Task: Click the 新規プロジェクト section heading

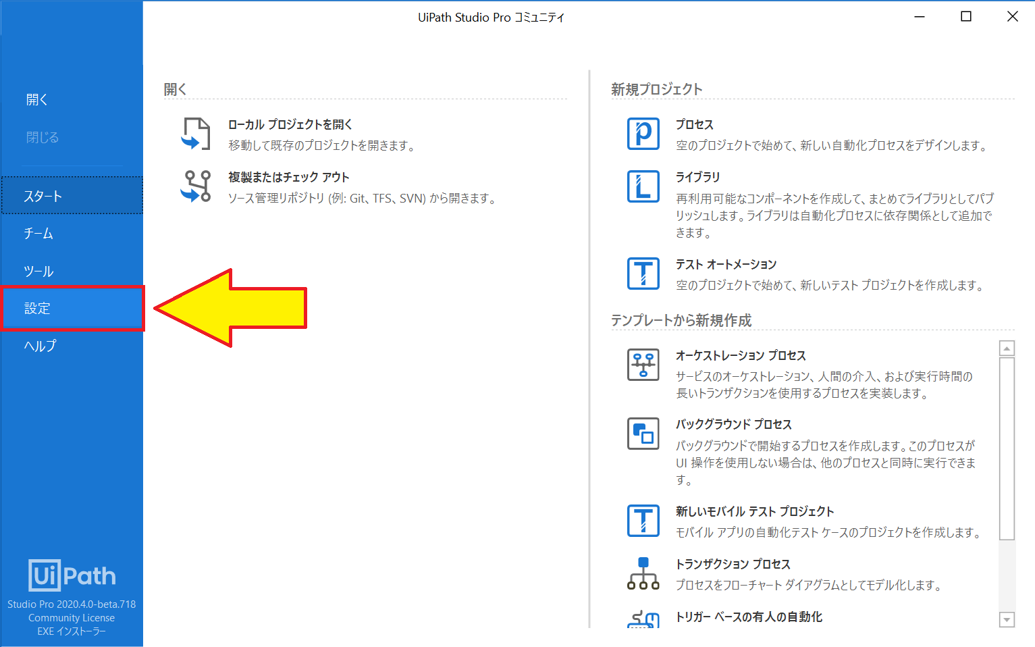Action: click(x=657, y=89)
